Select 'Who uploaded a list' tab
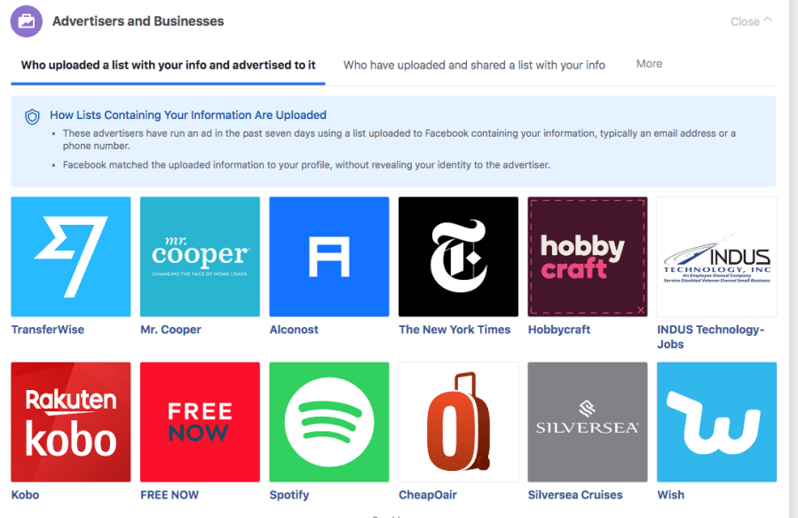 (169, 65)
